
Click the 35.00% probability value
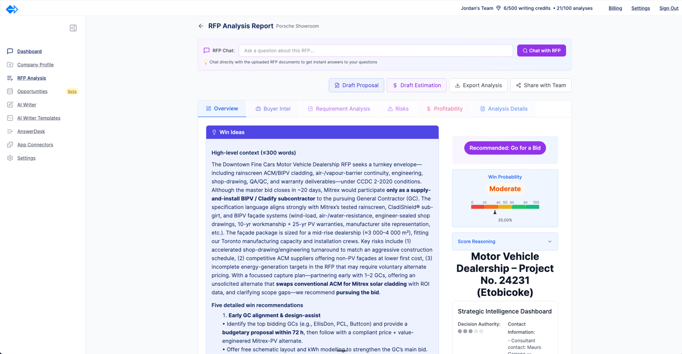[x=505, y=220]
